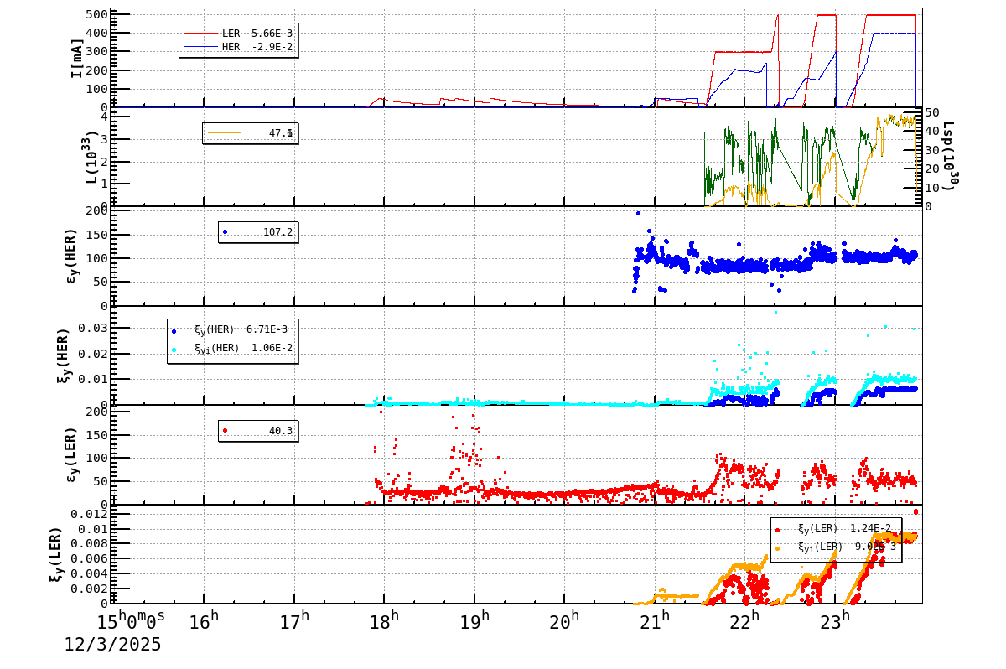Click the 150 tick on εy(LER) axis

click(97, 434)
